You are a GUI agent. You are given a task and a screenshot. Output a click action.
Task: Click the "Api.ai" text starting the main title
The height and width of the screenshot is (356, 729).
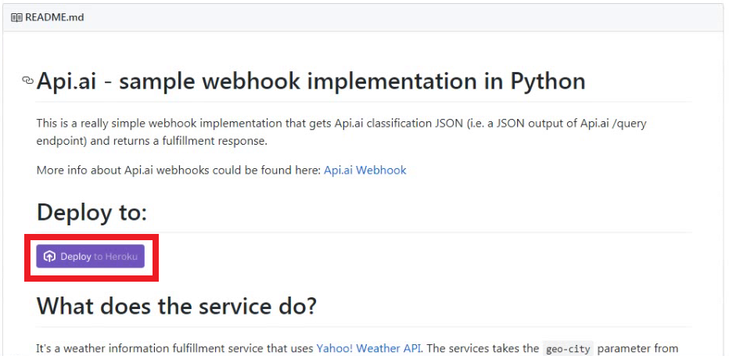tap(66, 81)
